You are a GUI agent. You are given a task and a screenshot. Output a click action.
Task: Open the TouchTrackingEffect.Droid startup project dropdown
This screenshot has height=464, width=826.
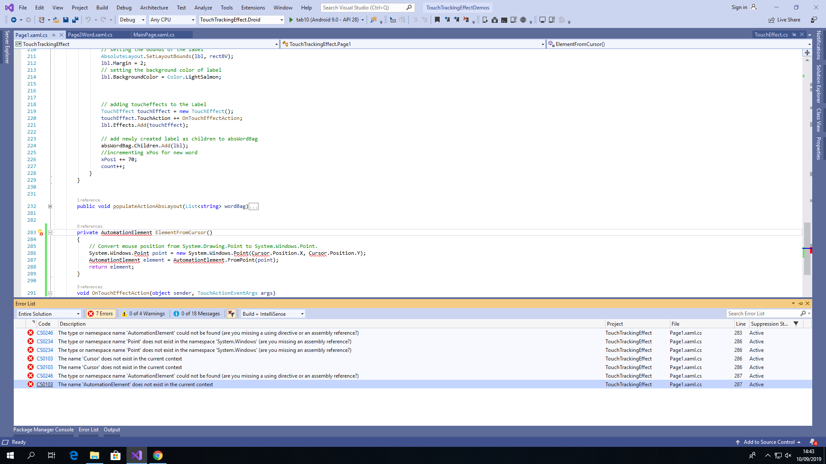242,20
